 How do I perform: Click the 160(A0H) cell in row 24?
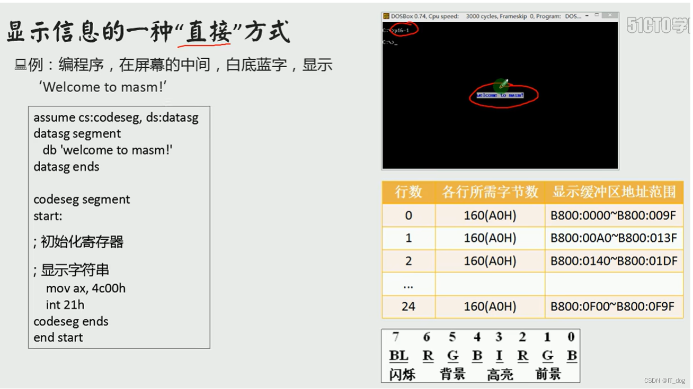490,306
